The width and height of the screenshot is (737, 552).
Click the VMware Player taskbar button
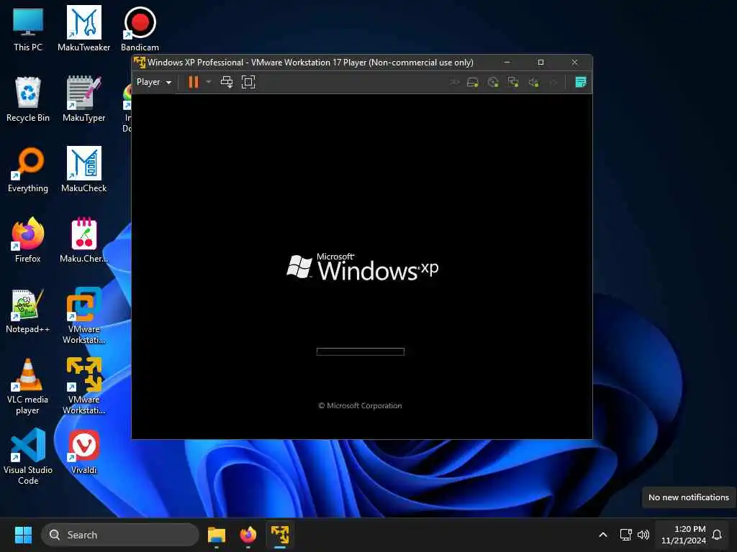(x=280, y=535)
